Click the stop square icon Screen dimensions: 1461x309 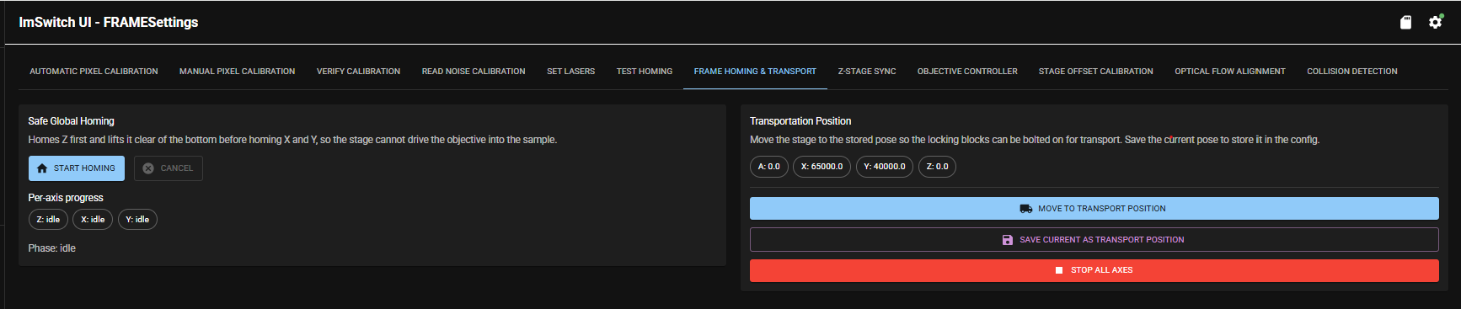[1059, 270]
